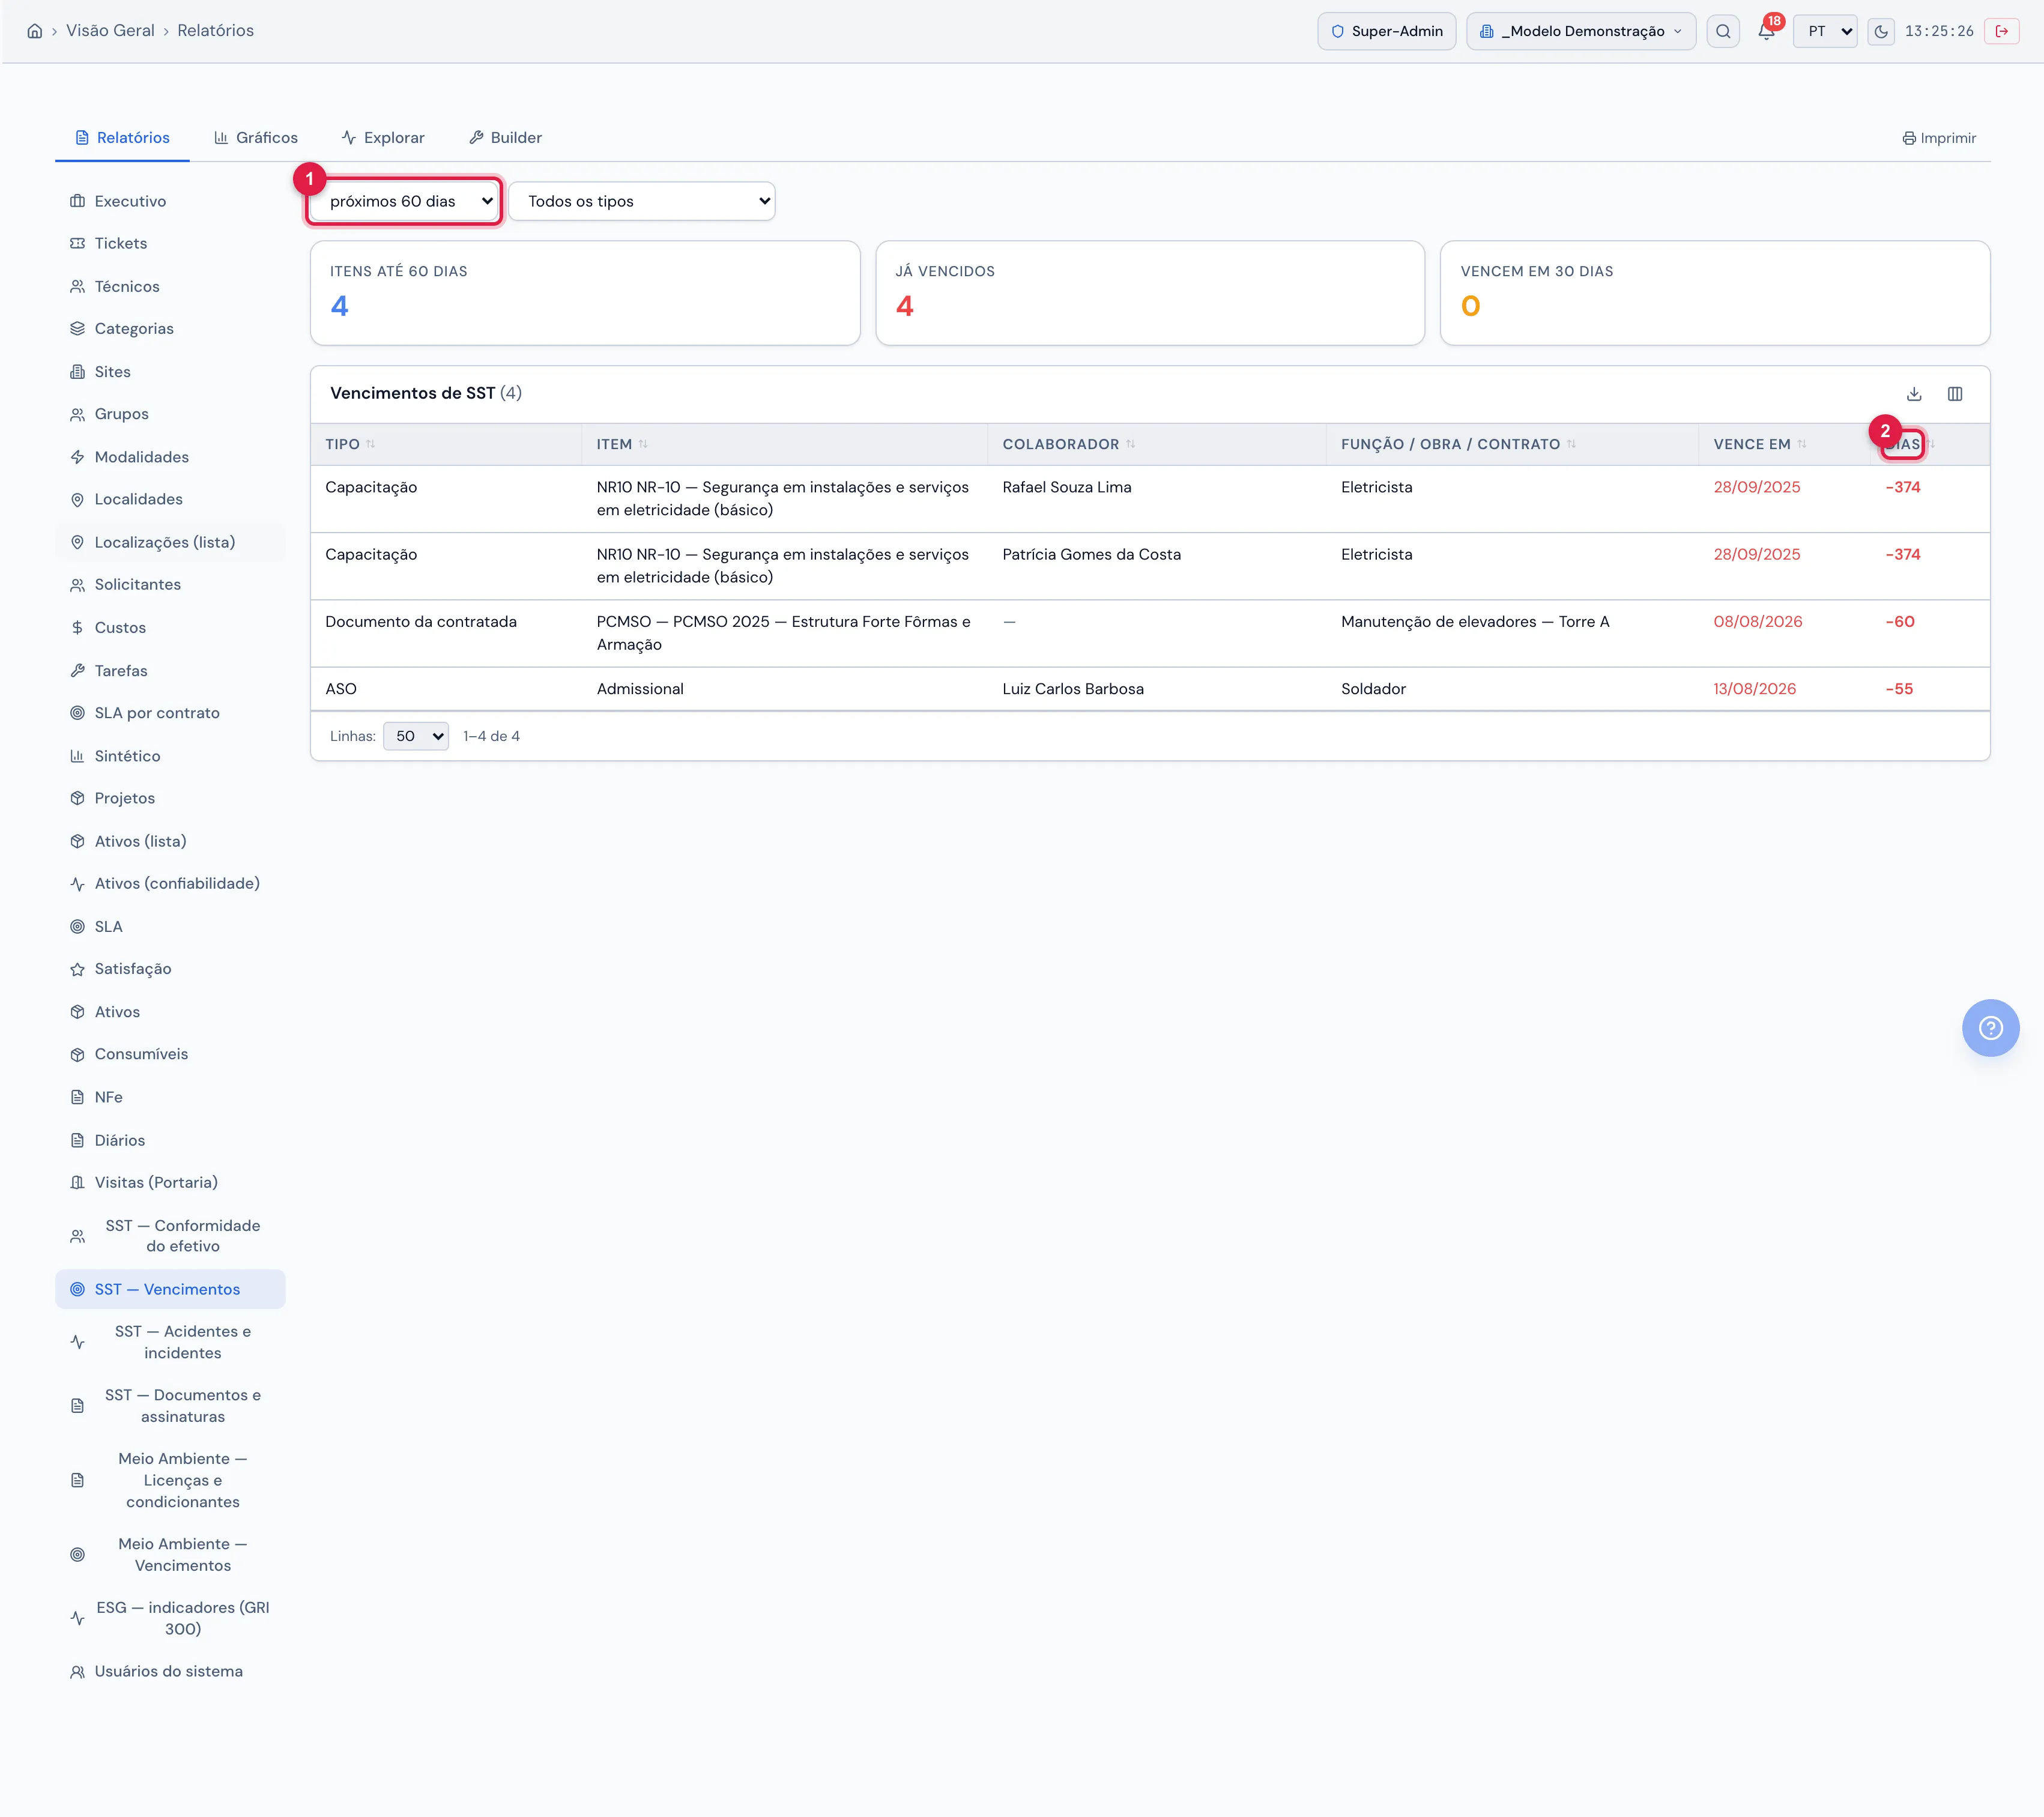The width and height of the screenshot is (2044, 1817).
Task: Switch to the Builder tab
Action: coord(506,138)
